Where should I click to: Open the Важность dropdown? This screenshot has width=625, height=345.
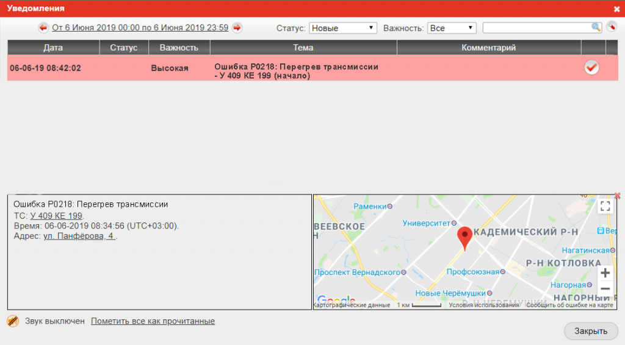(452, 28)
